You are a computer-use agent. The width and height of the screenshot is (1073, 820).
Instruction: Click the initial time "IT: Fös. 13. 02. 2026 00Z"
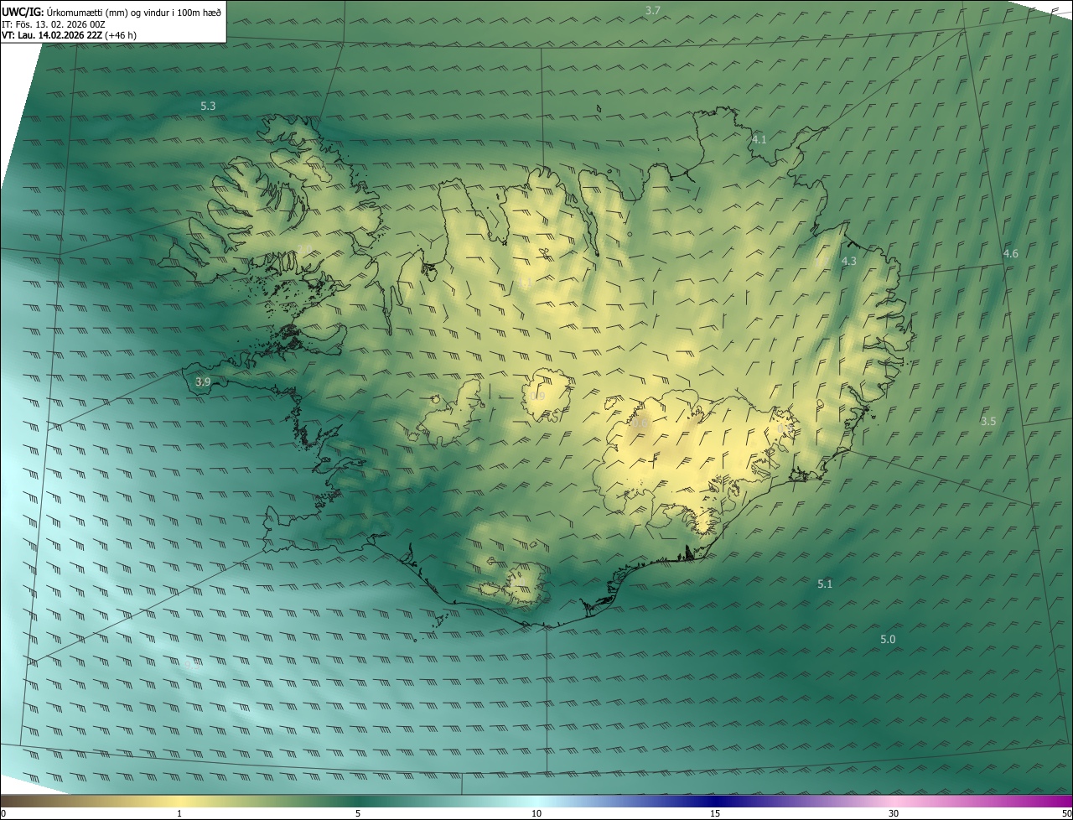tap(54, 24)
